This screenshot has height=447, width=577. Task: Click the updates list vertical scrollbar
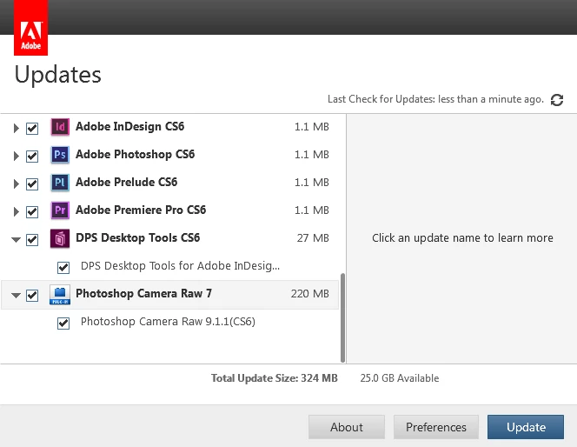pyautogui.click(x=343, y=317)
